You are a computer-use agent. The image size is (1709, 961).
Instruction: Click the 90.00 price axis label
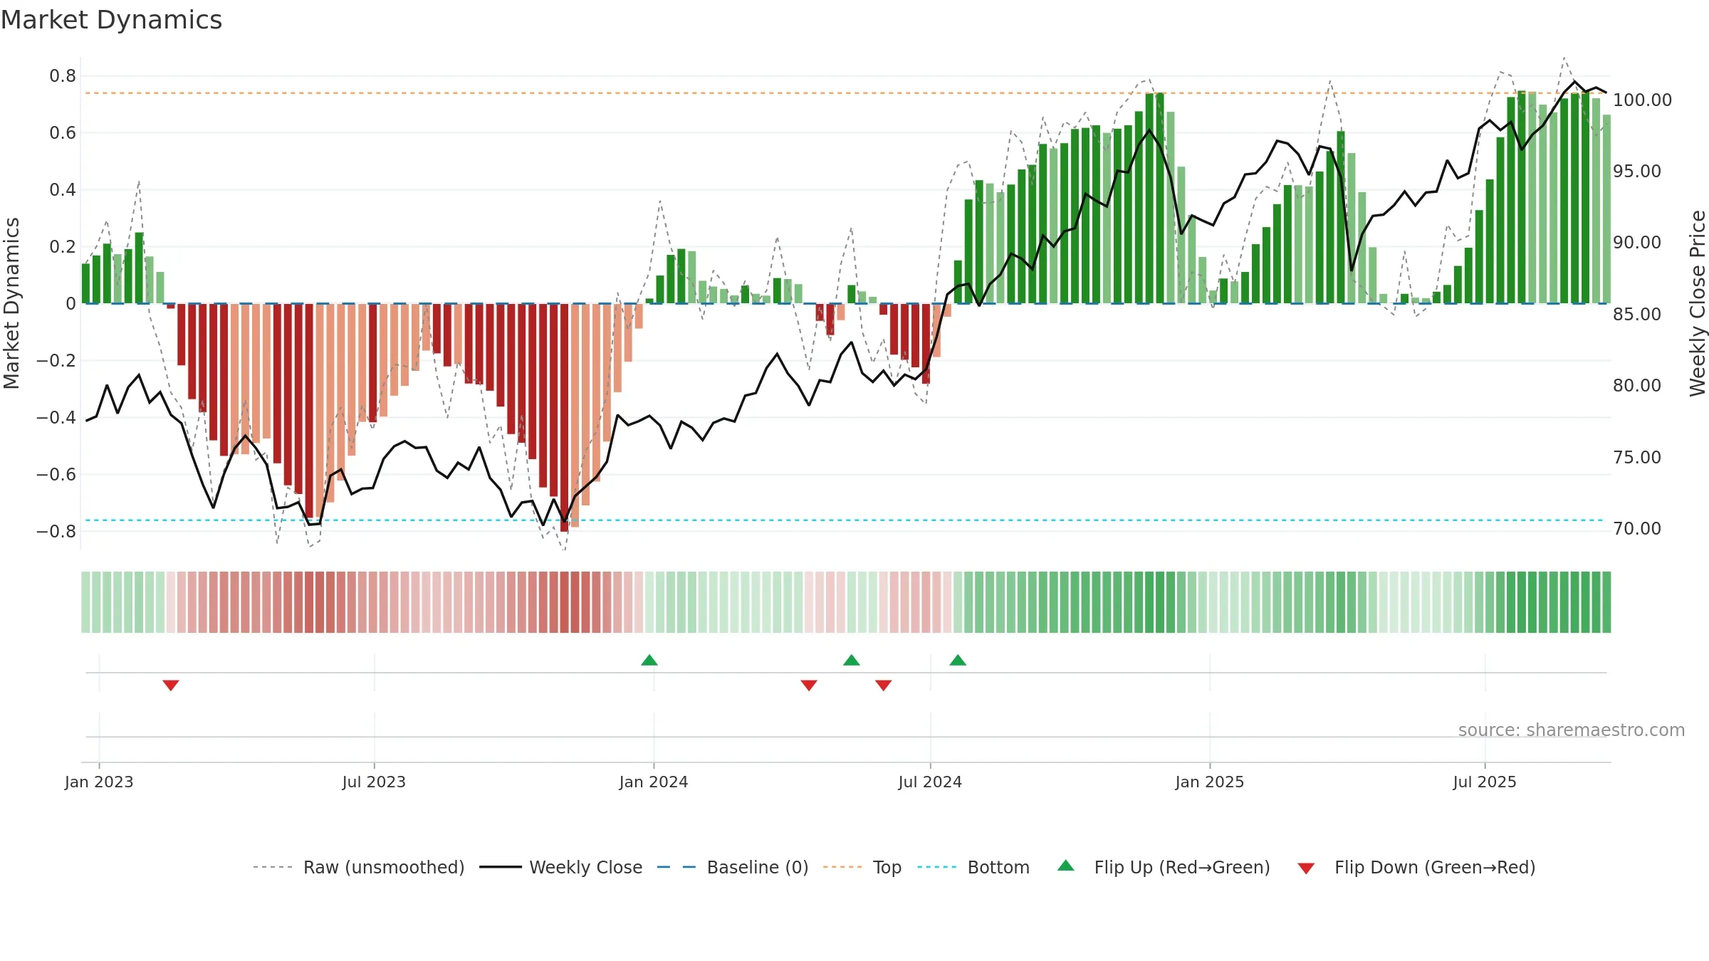pos(1637,242)
